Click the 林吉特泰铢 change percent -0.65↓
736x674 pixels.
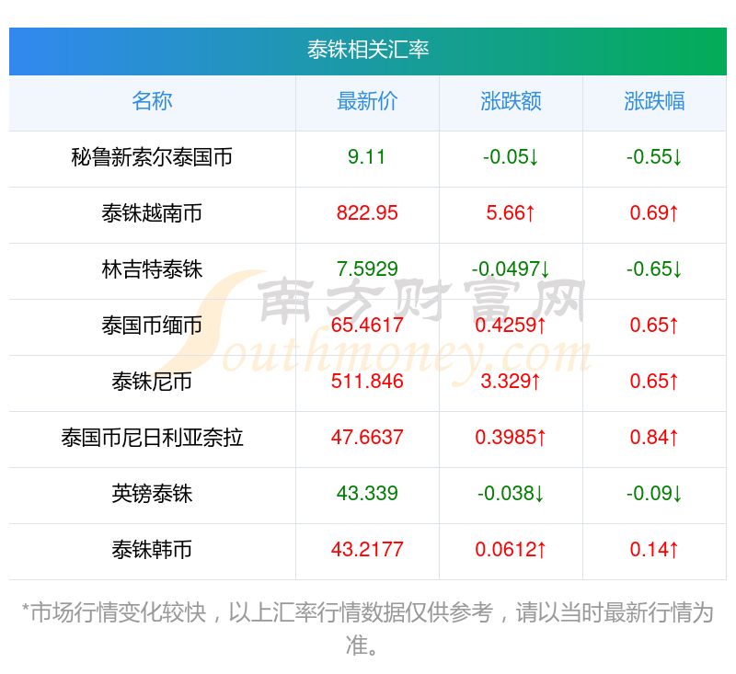pyautogui.click(x=654, y=268)
